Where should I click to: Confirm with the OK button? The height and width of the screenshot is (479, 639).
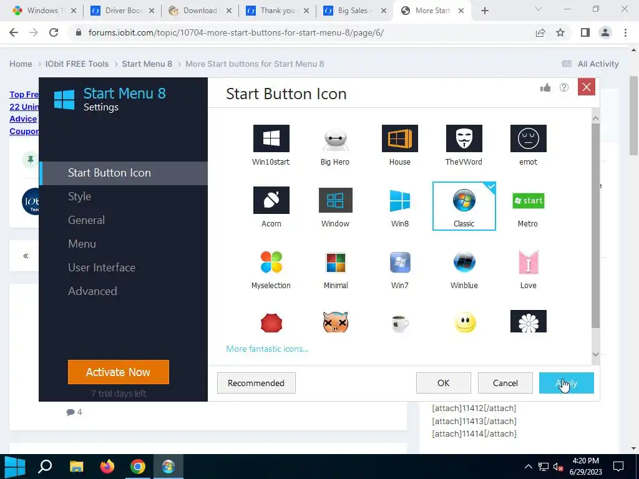pyautogui.click(x=444, y=383)
